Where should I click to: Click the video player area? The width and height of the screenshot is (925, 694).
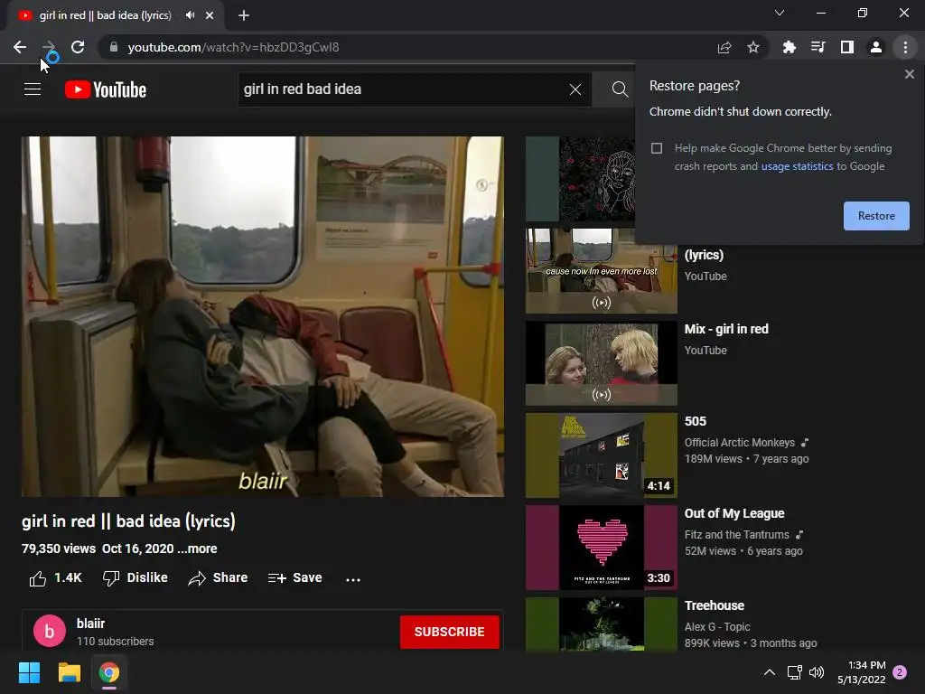(263, 316)
